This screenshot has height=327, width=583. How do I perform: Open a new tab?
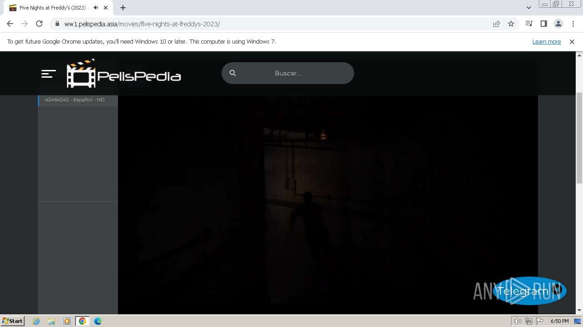(123, 8)
